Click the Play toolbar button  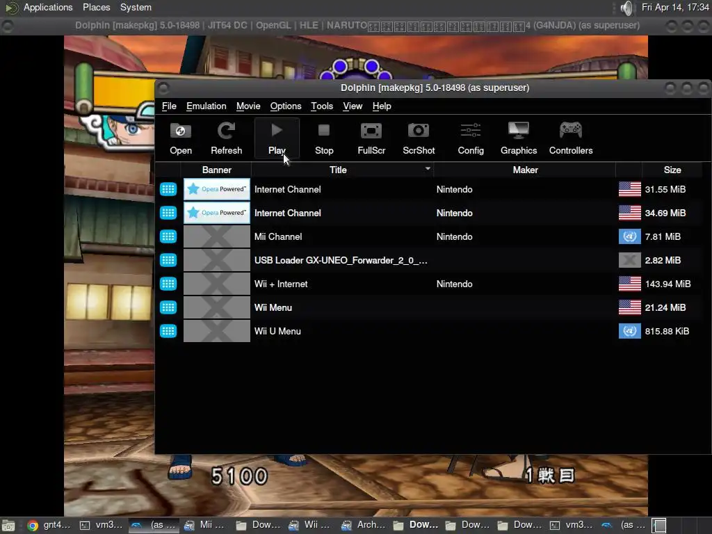pos(277,138)
